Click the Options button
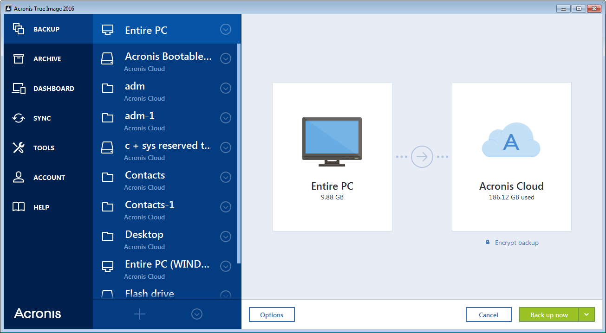This screenshot has height=333, width=606. click(x=272, y=314)
